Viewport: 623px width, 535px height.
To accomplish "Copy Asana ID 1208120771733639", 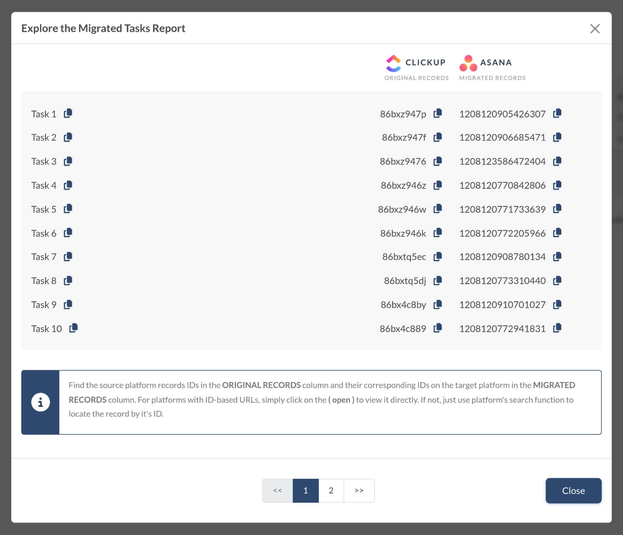I will pos(557,209).
